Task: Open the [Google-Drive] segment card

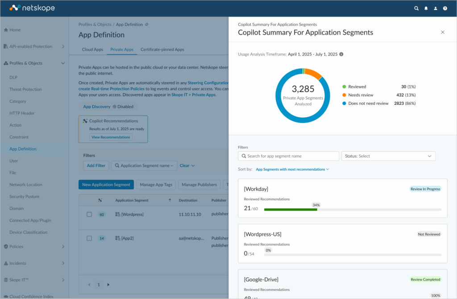Action: tap(342, 284)
